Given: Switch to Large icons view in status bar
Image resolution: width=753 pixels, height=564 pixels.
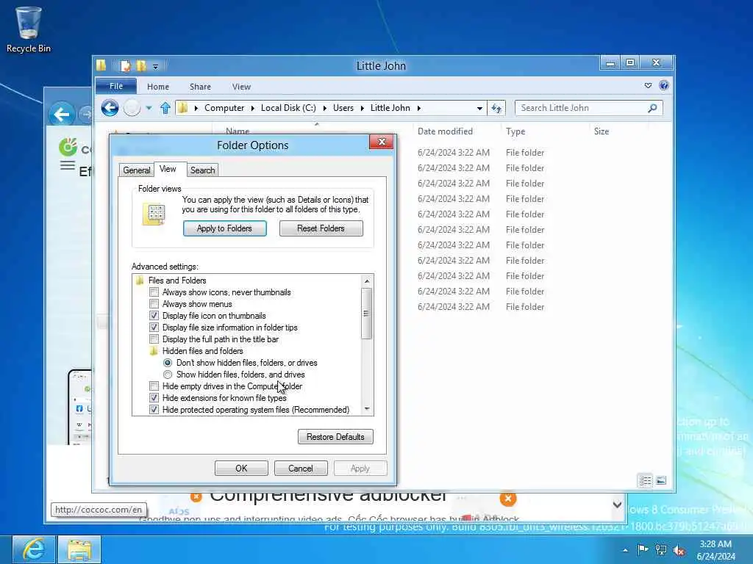Looking at the screenshot, I should [661, 480].
